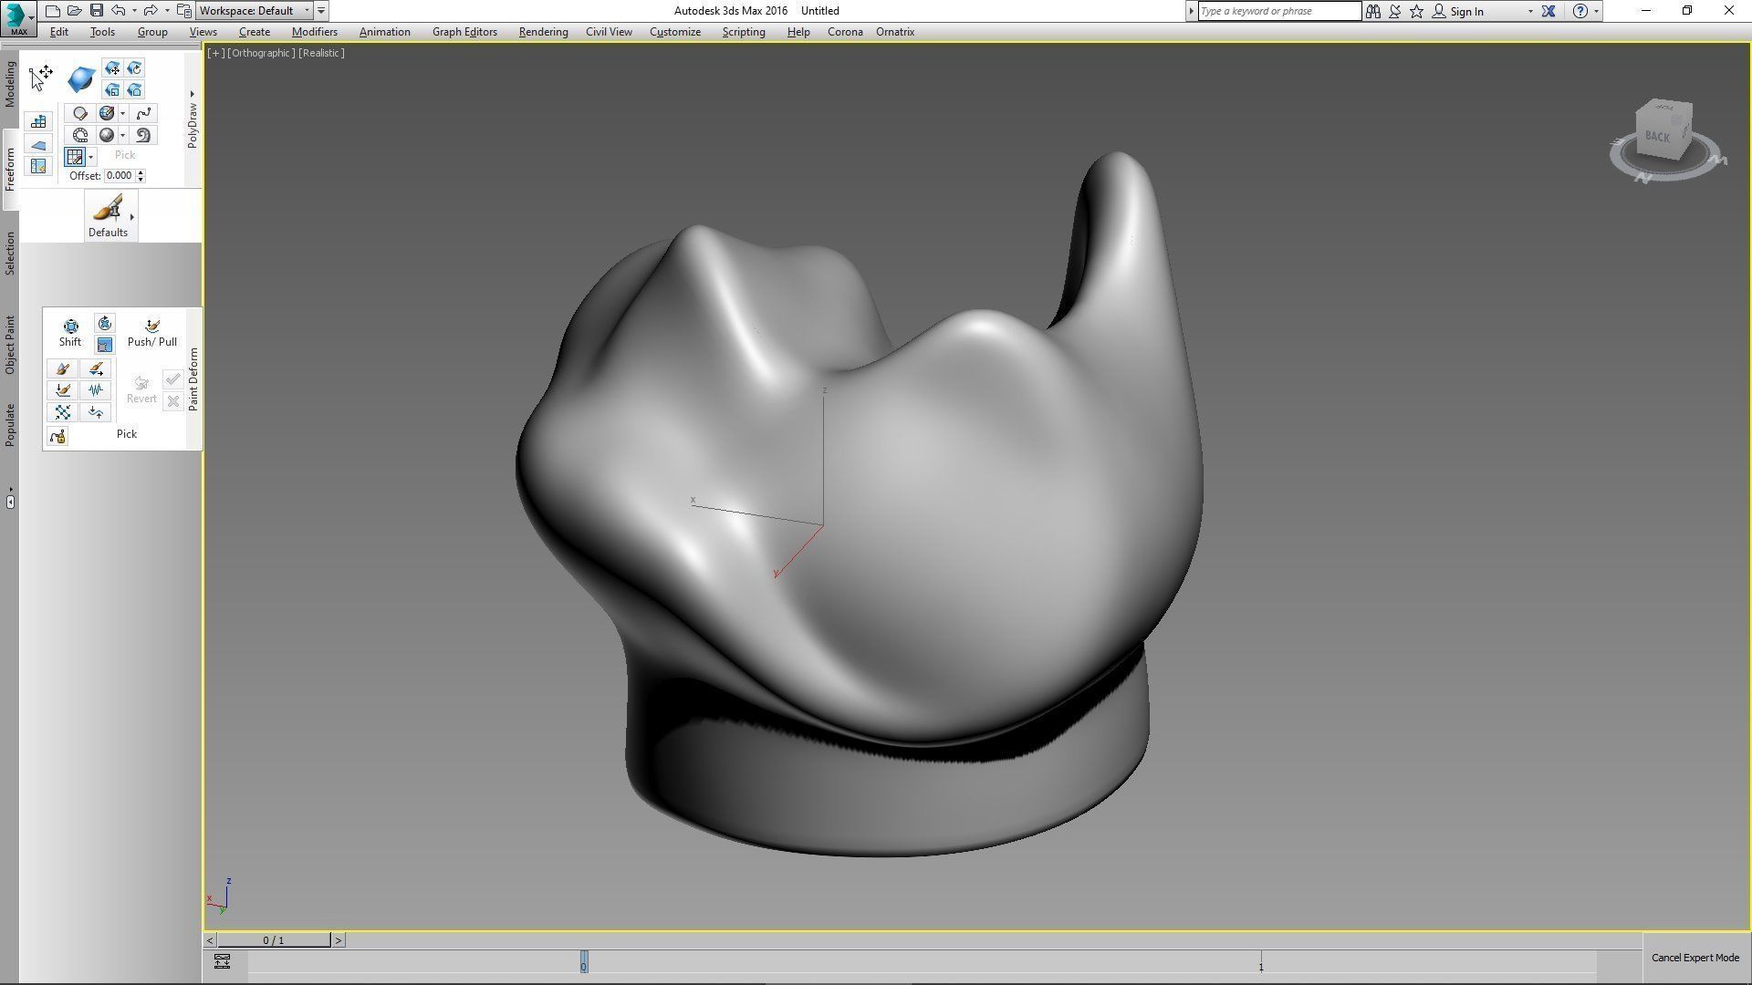Select the PolyDraw Shapes tool icon
The height and width of the screenshot is (985, 1752).
[80, 113]
